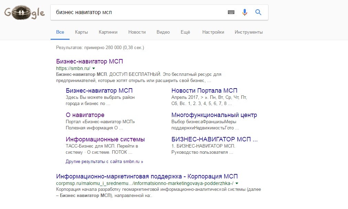The width and height of the screenshot is (348, 209).
Task: Click snippet line 'Бизнес-навигатор МСП. ДОСТУП БЕСПЛАТНЫЙ'
Action: (139, 74)
